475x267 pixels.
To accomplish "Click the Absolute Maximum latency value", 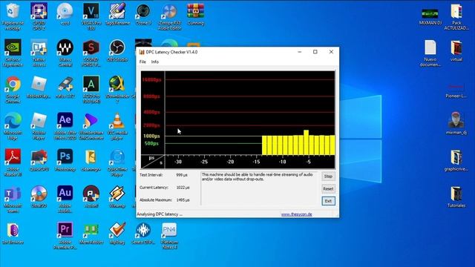I will pos(183,200).
